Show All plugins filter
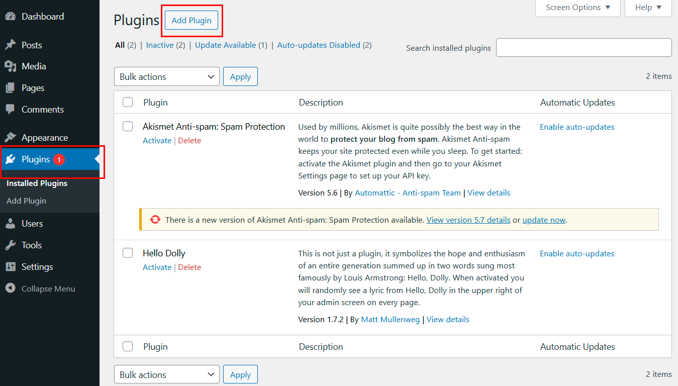The width and height of the screenshot is (678, 386). (120, 45)
